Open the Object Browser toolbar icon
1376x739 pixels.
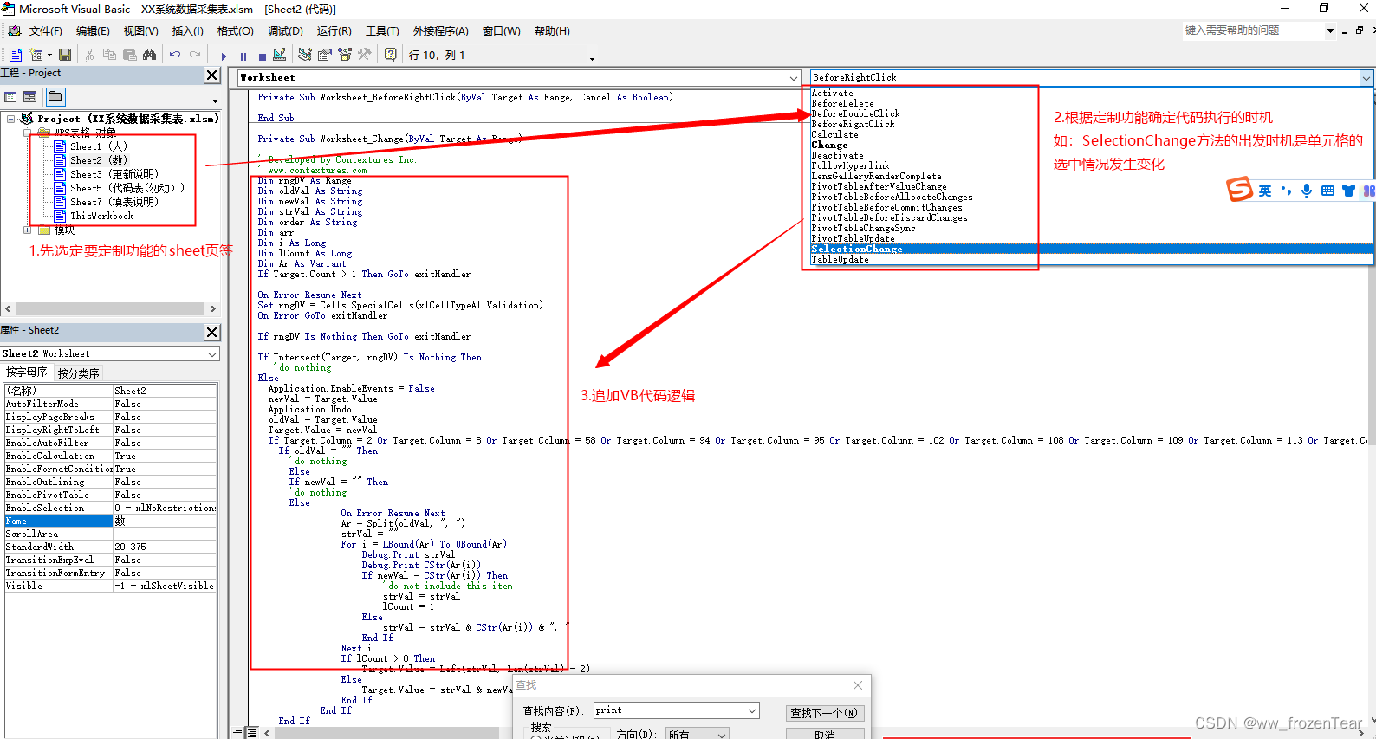[x=345, y=55]
